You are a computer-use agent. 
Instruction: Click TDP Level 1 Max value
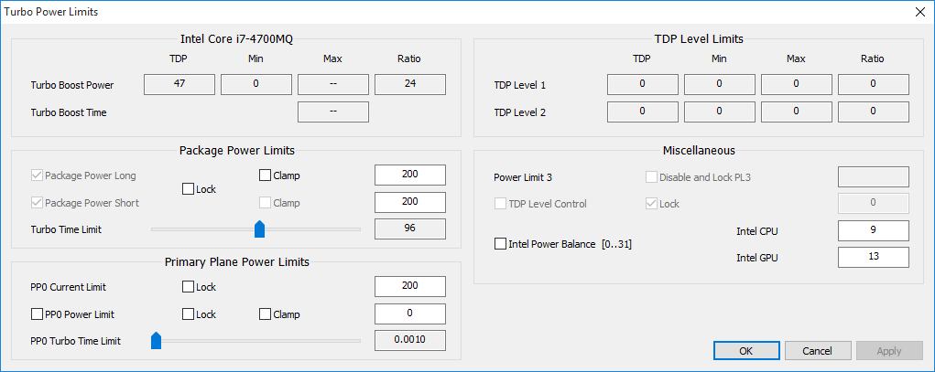tap(797, 84)
